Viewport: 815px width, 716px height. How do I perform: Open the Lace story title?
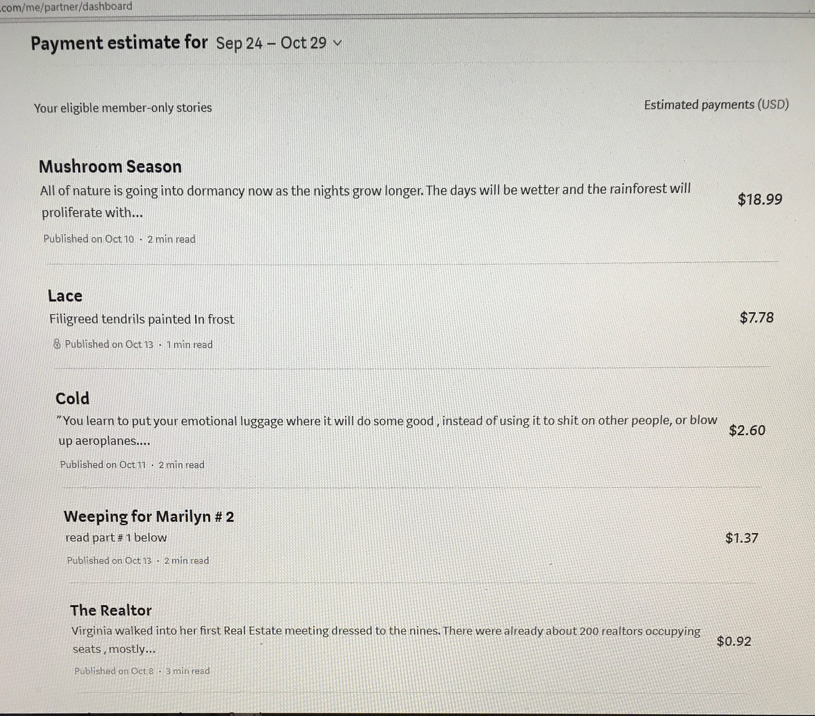[x=65, y=296]
